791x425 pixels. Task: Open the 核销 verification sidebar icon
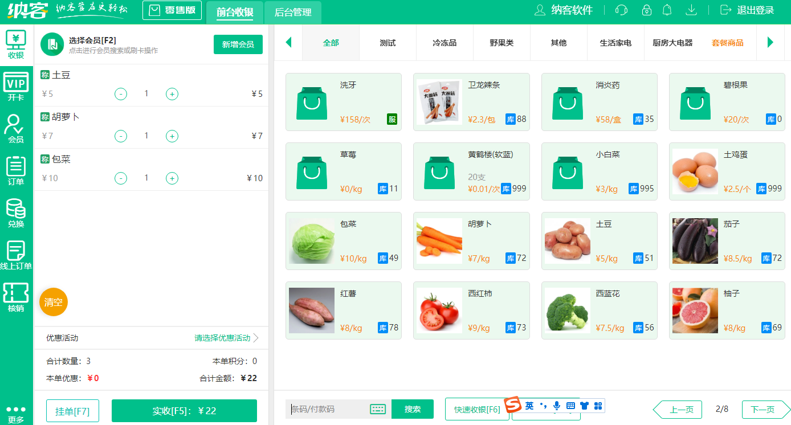[x=15, y=296]
